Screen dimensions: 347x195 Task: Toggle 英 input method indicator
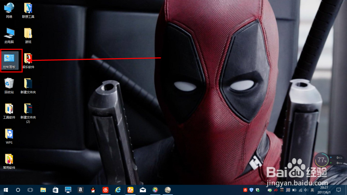(x=312, y=190)
